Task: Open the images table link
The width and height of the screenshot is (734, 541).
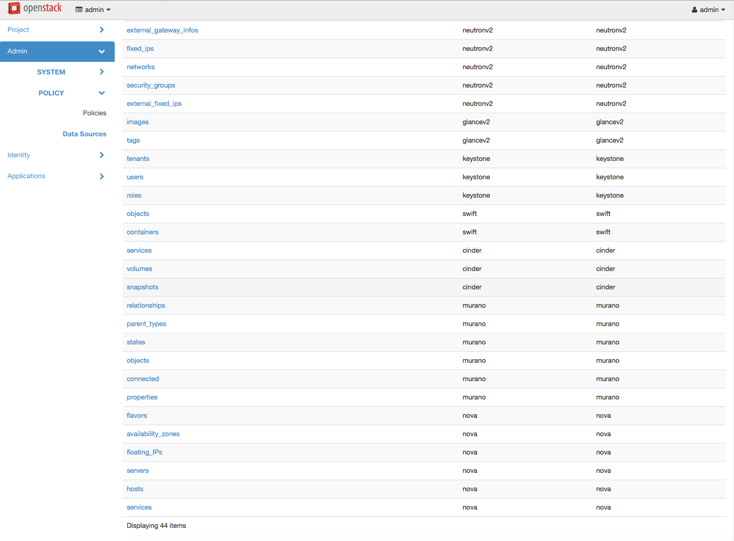Action: coord(138,122)
